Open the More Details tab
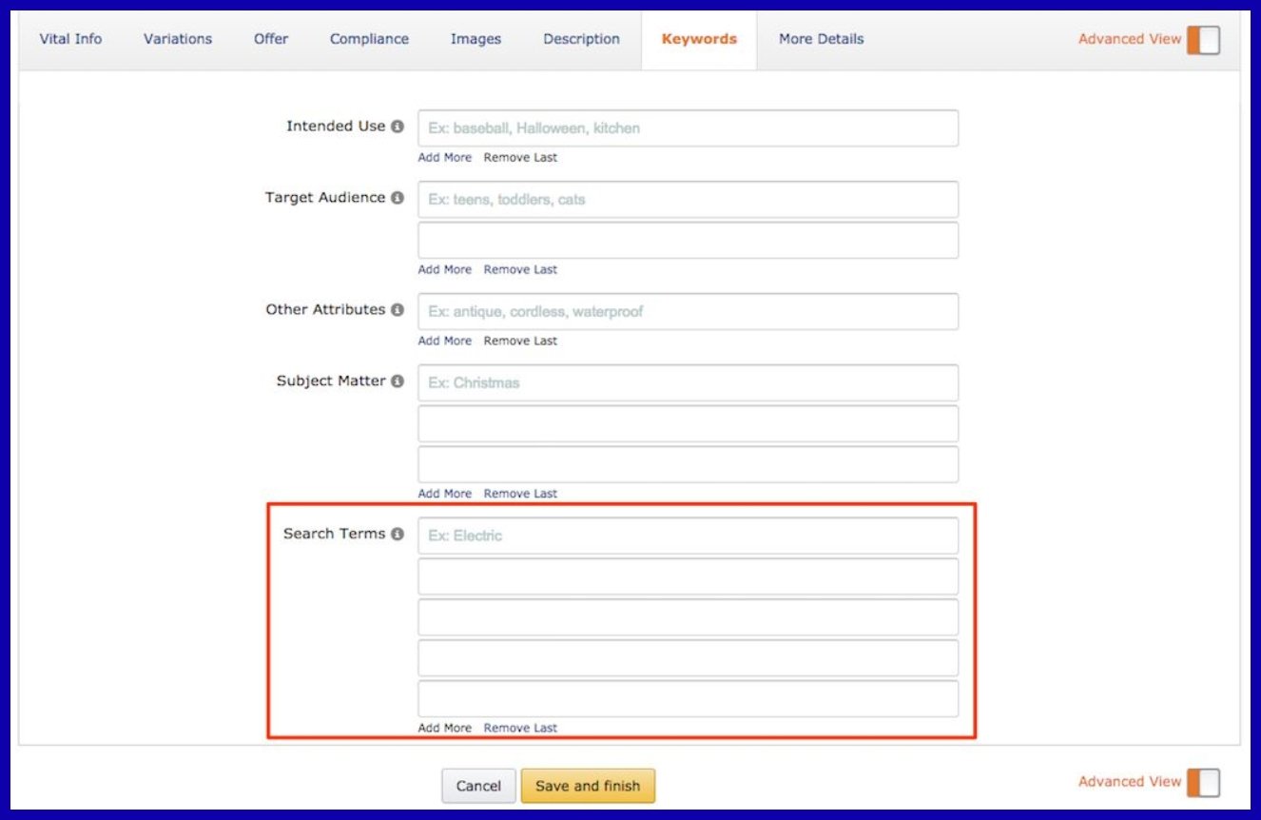1261x820 pixels. pyautogui.click(x=821, y=40)
